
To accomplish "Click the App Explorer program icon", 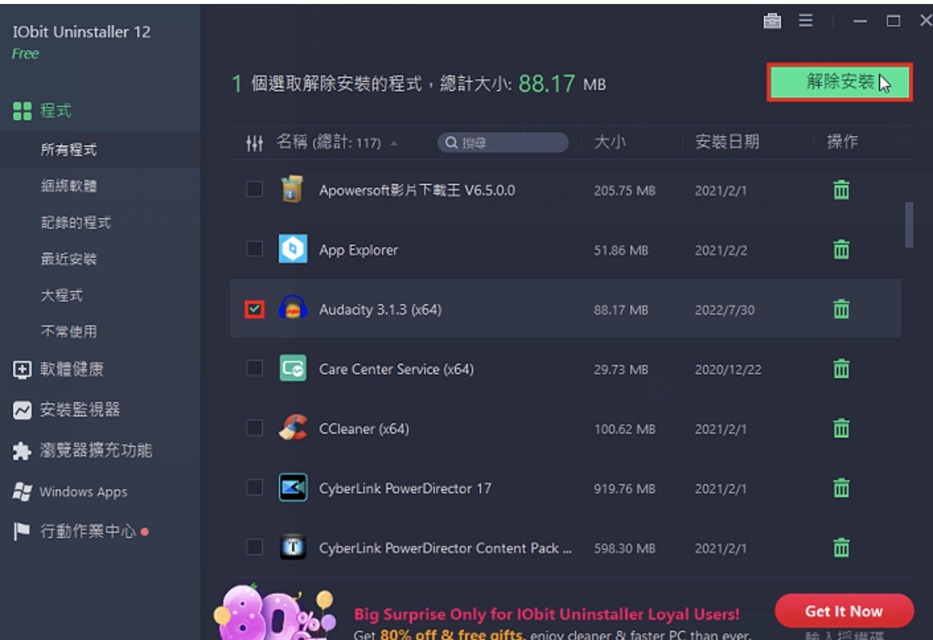I will (293, 249).
